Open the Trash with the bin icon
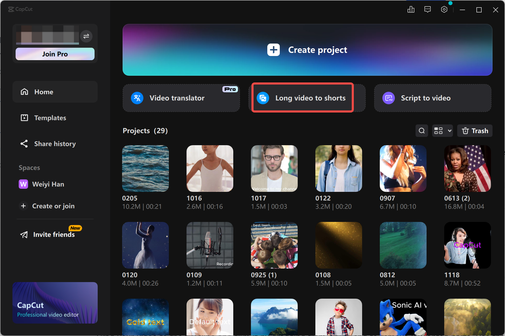Screen dimensions: 505x336 tap(475, 131)
